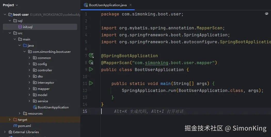Expand the mapper package
The height and width of the screenshot is (137, 271).
tap(29, 89)
